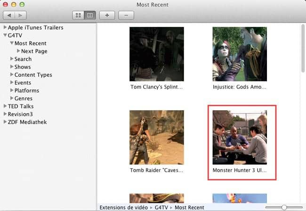Select Most Recent under G4TV
The image size is (306, 211).
(x=31, y=43)
